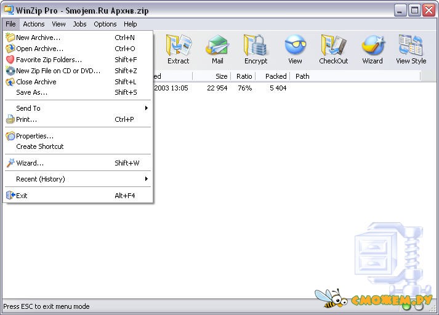
Task: Select Exit from the File menu
Action: [78, 195]
